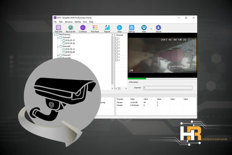Click the tree scrollbar down arrow
The image size is (232, 155).
pos(112,88)
